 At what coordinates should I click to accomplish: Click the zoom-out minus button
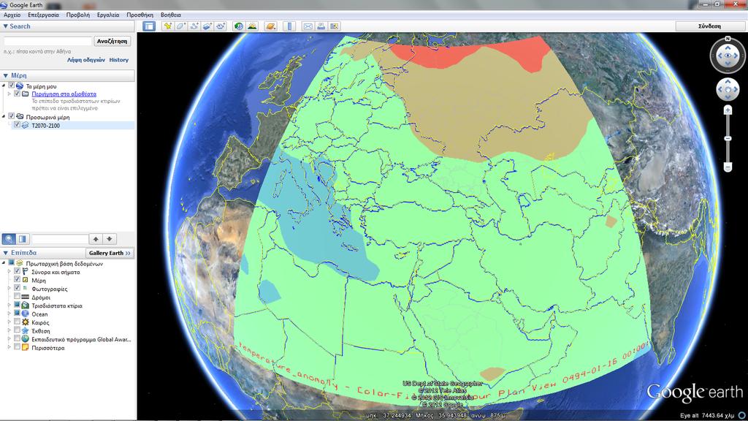pyautogui.click(x=728, y=167)
